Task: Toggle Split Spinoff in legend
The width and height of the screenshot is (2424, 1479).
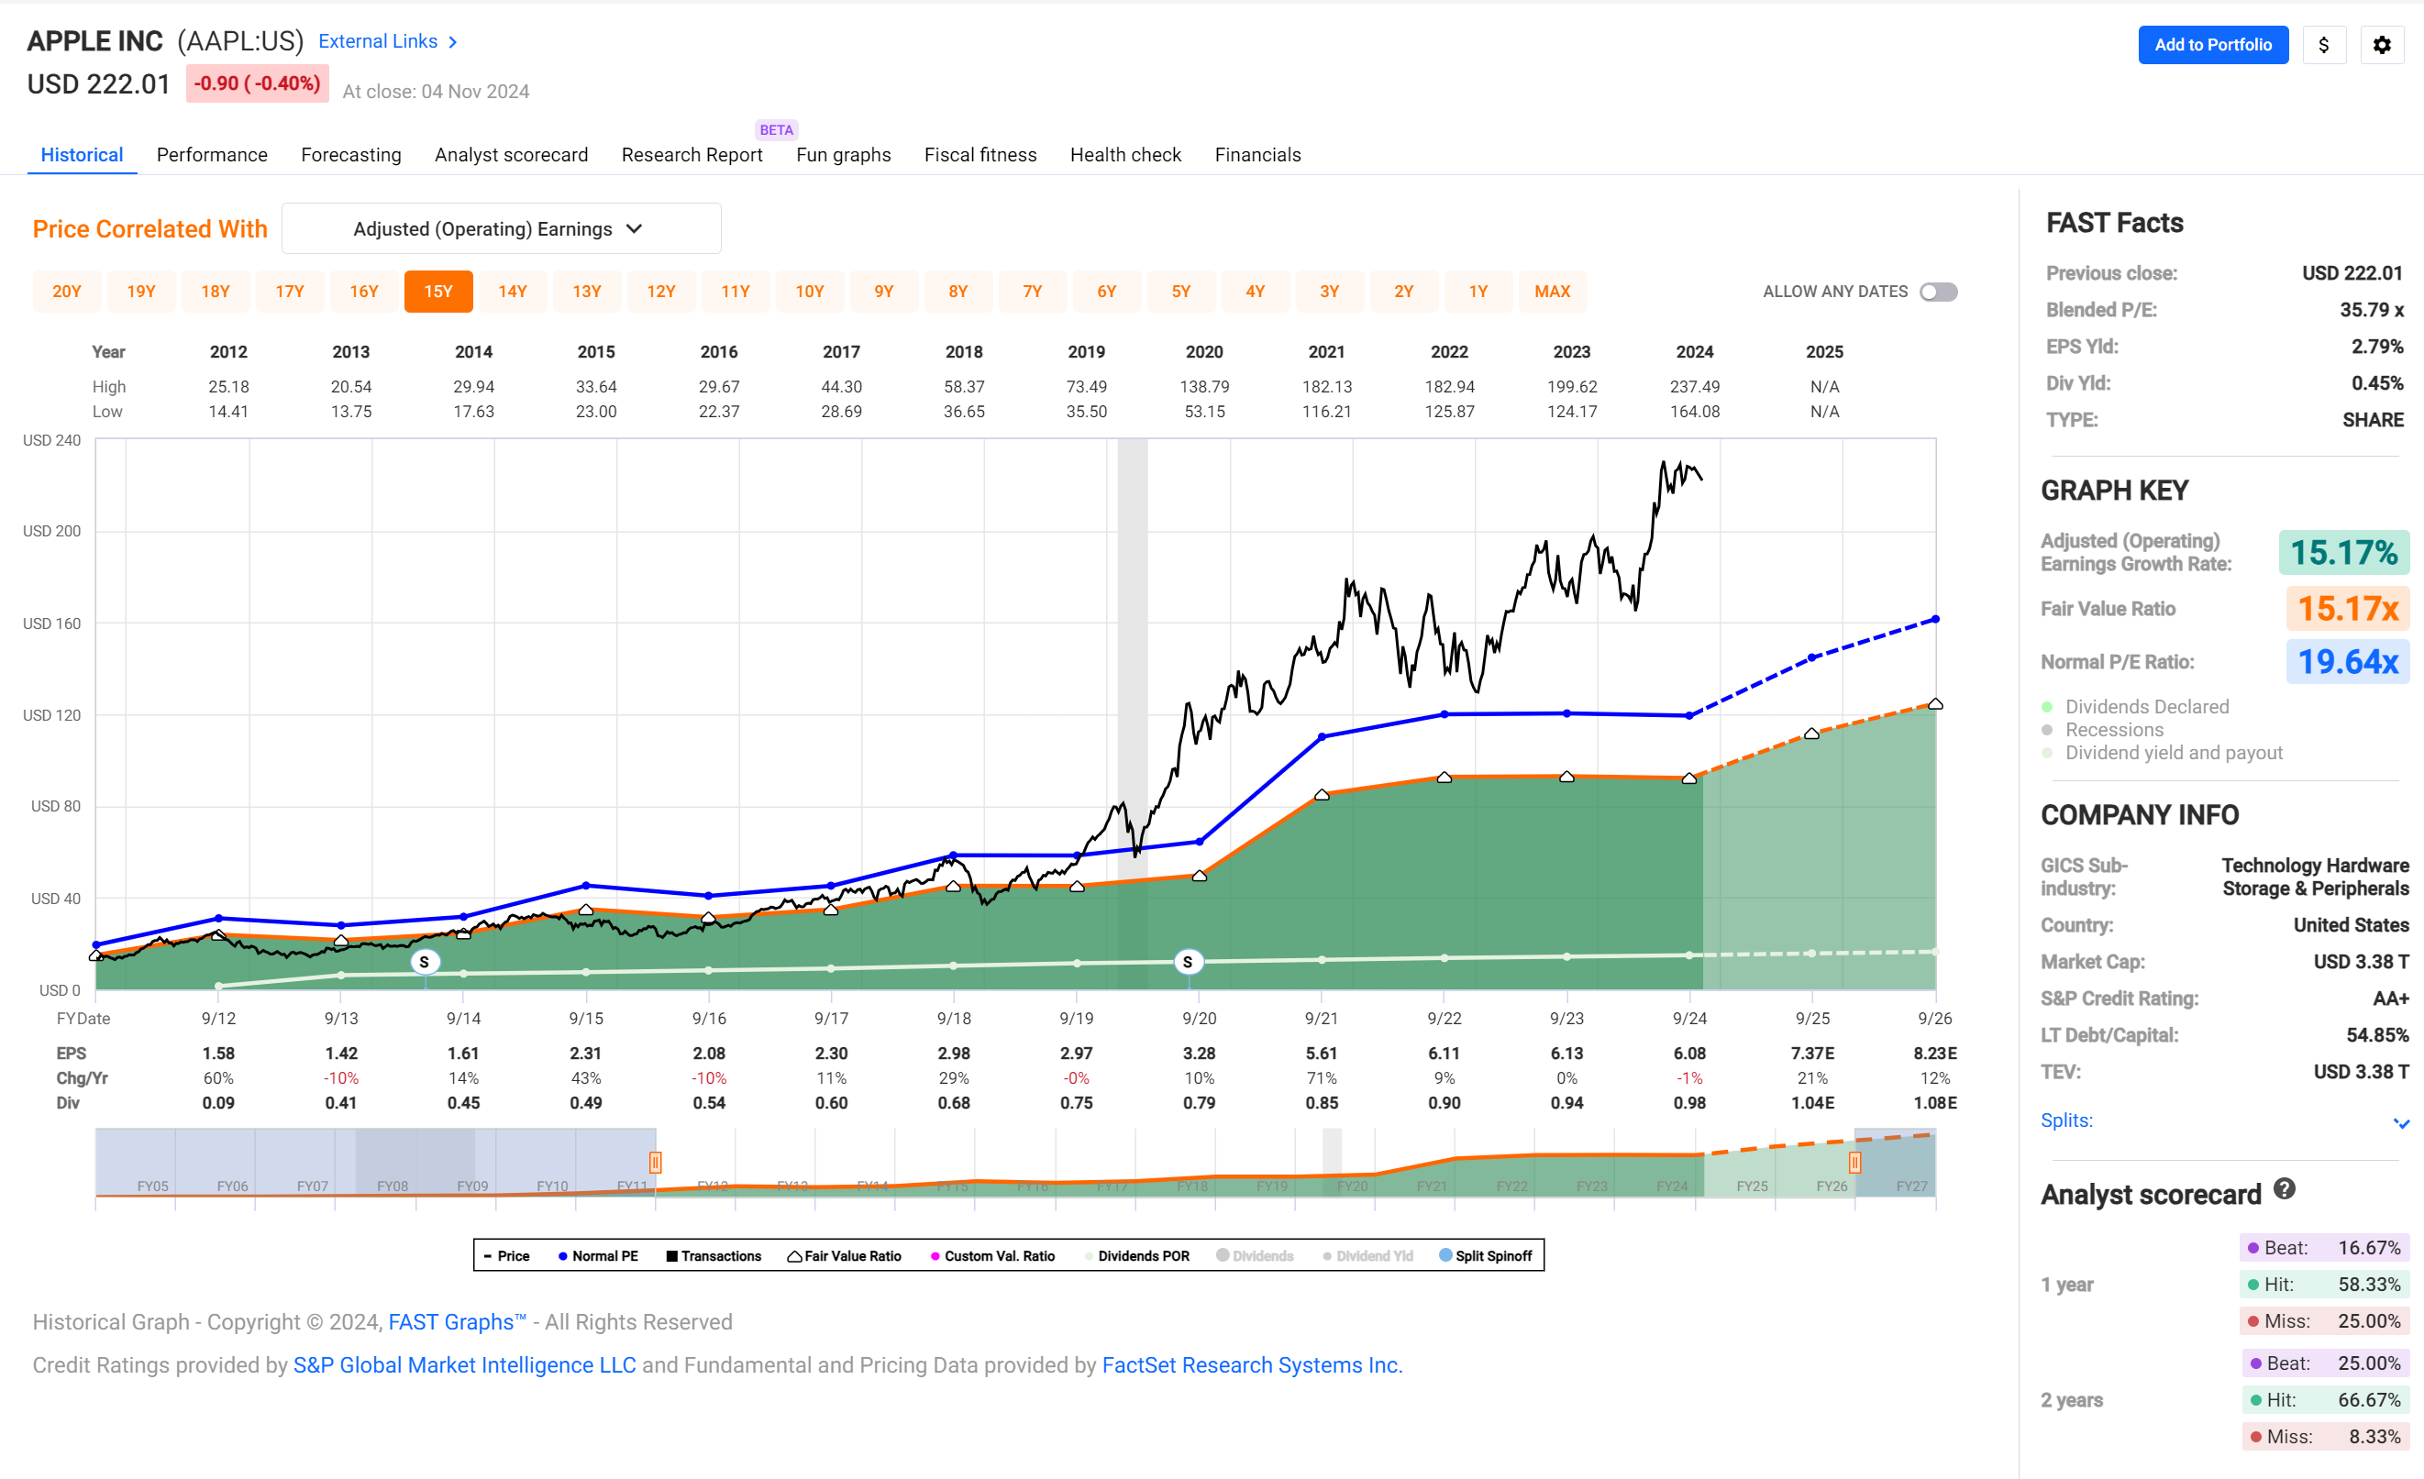Action: coord(1486,1256)
